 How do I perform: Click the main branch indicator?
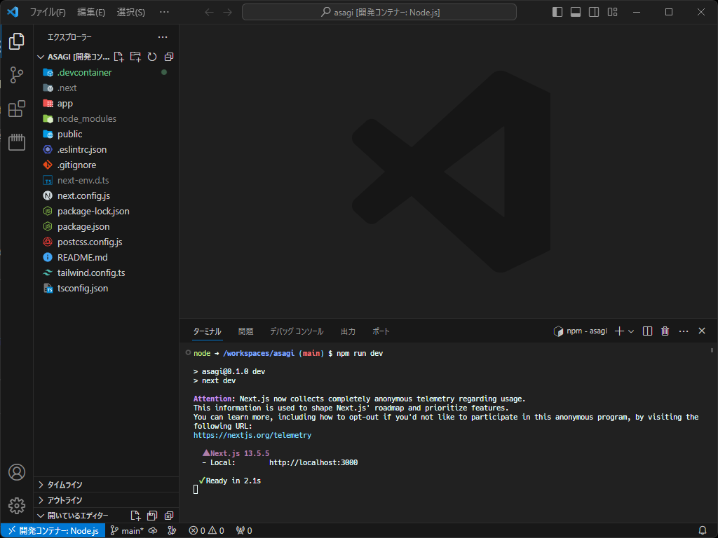click(x=127, y=531)
